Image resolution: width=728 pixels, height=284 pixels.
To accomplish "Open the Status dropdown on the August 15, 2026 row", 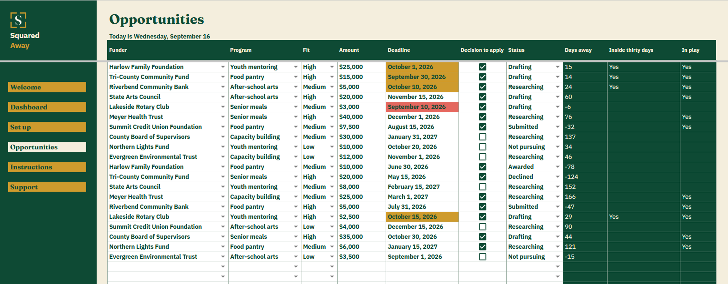I will coord(558,127).
